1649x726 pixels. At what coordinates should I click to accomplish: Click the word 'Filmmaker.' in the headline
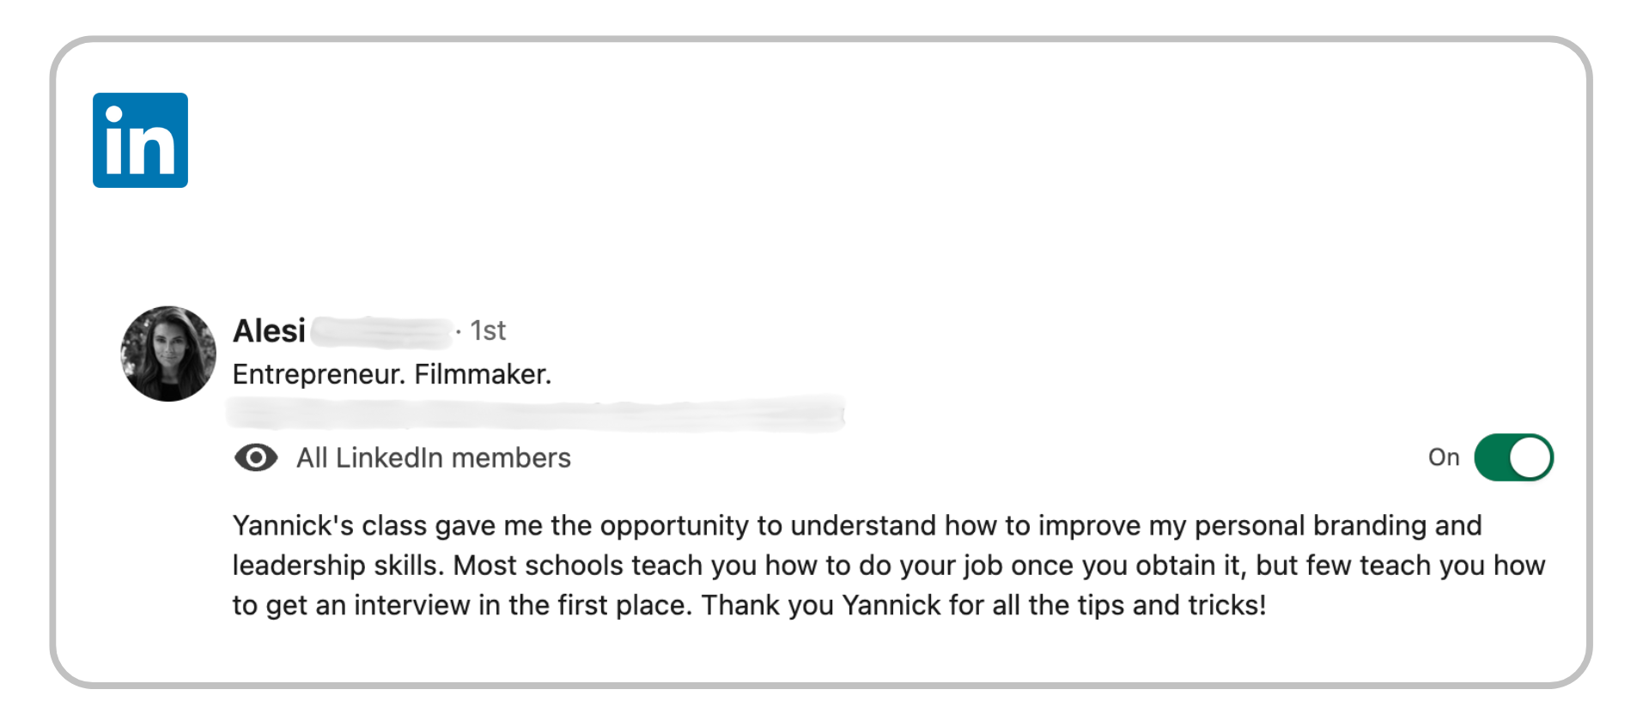point(483,374)
